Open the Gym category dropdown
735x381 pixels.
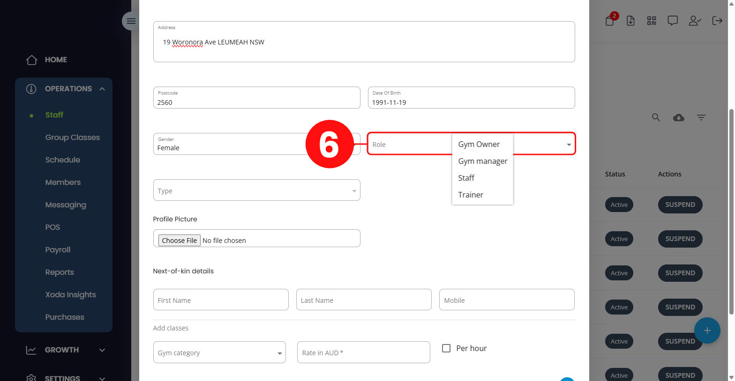219,352
